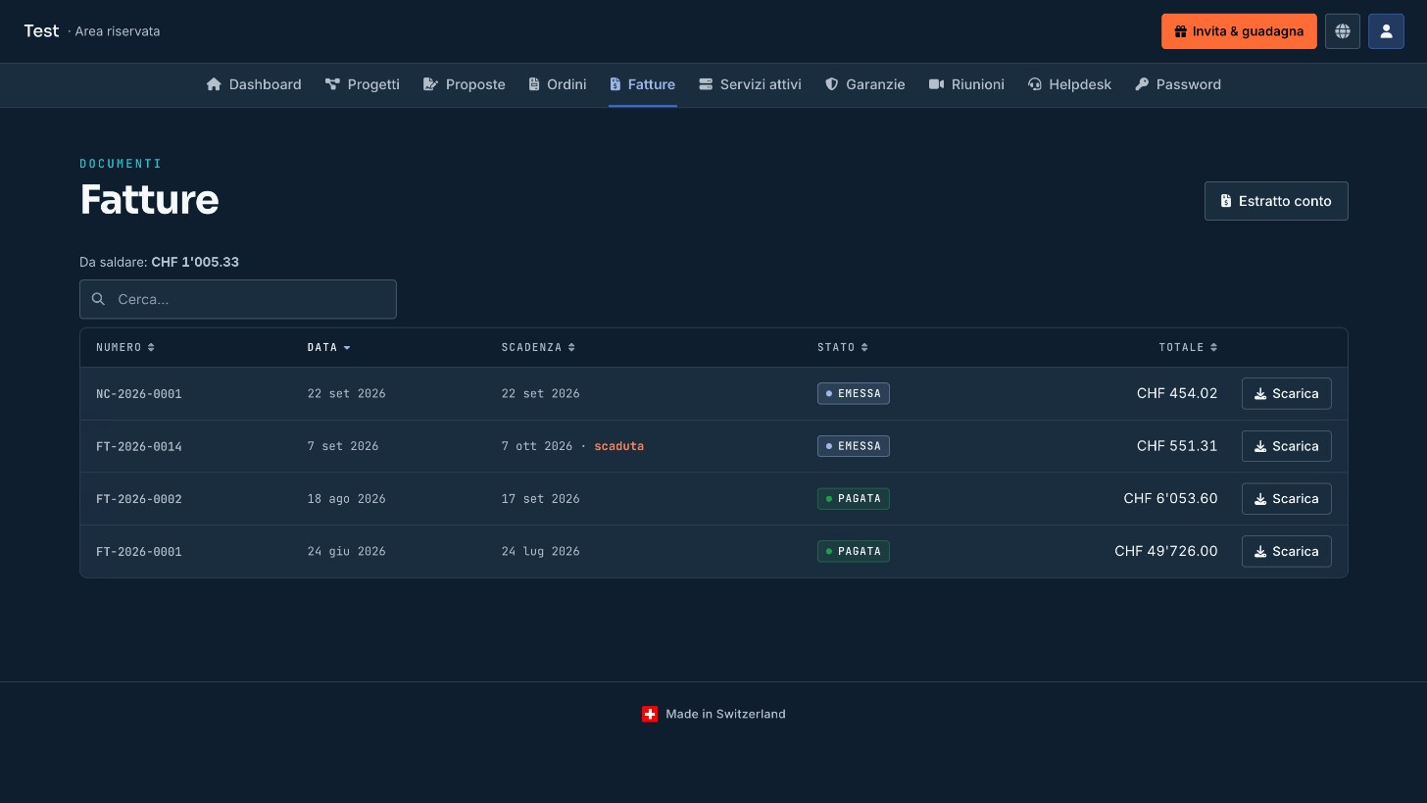Click invoice number FT-2026-0002
The height and width of the screenshot is (803, 1427).
pos(139,499)
